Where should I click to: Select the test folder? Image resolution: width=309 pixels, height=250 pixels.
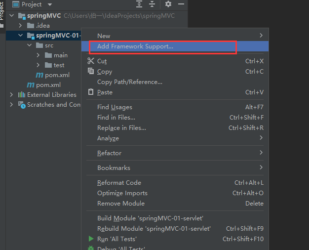point(59,65)
